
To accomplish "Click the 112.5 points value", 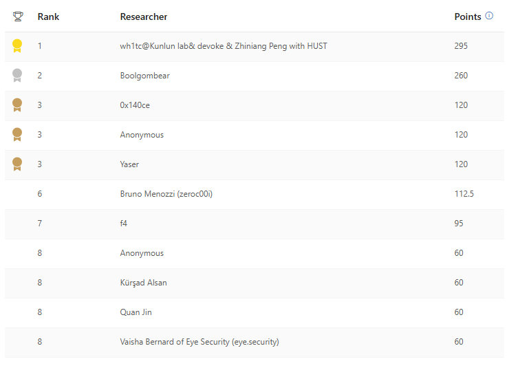I will [464, 194].
